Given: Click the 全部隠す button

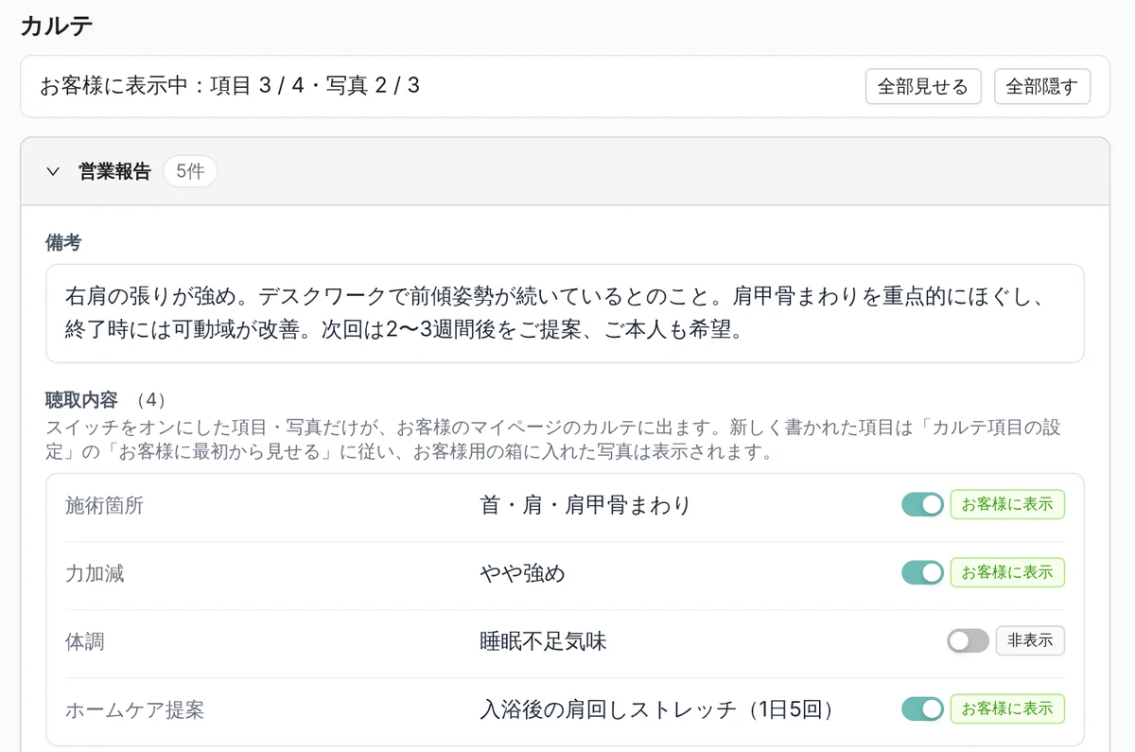Looking at the screenshot, I should (x=1042, y=87).
